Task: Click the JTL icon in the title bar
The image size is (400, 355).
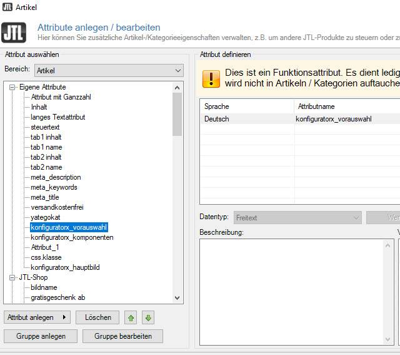Action: pyautogui.click(x=7, y=7)
